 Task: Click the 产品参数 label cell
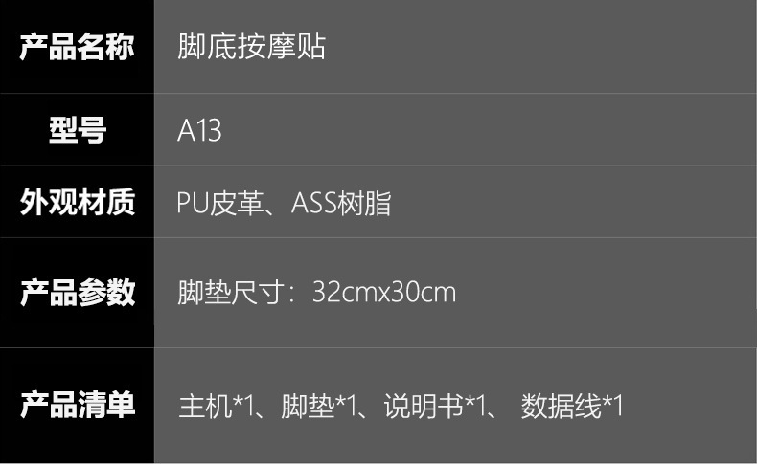(x=77, y=293)
